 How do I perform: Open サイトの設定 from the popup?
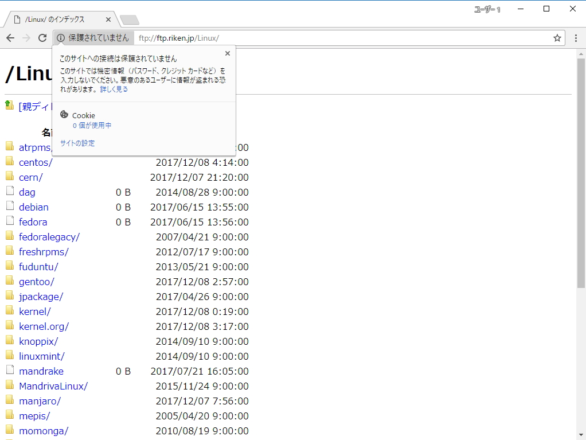(x=77, y=143)
